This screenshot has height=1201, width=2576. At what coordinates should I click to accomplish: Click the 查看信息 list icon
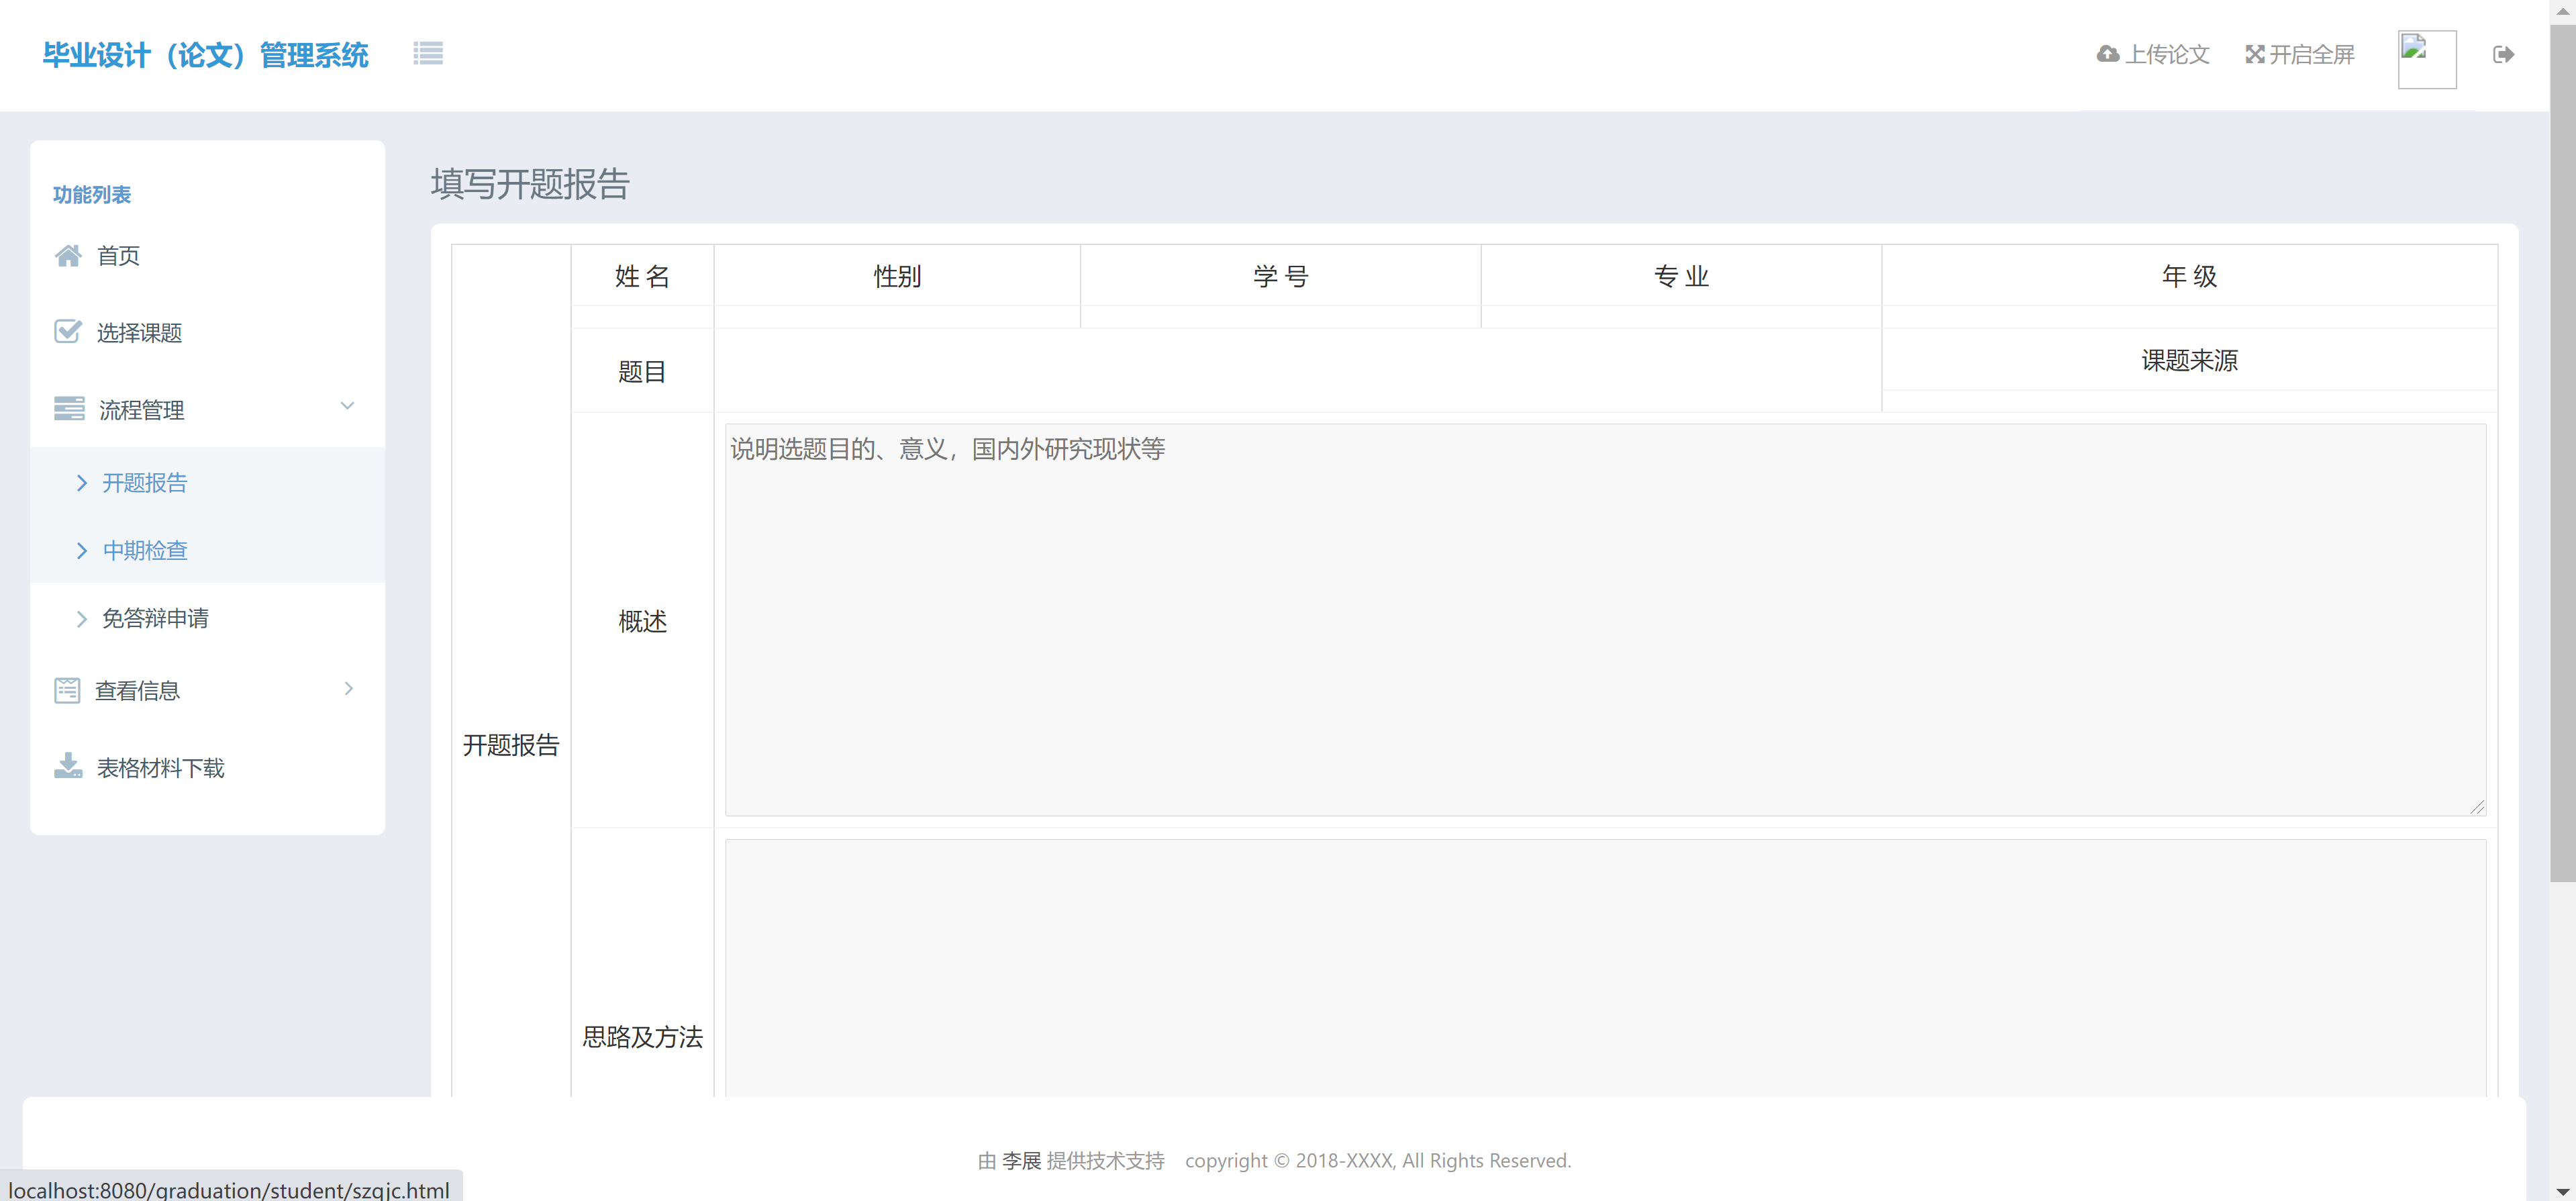[x=67, y=690]
